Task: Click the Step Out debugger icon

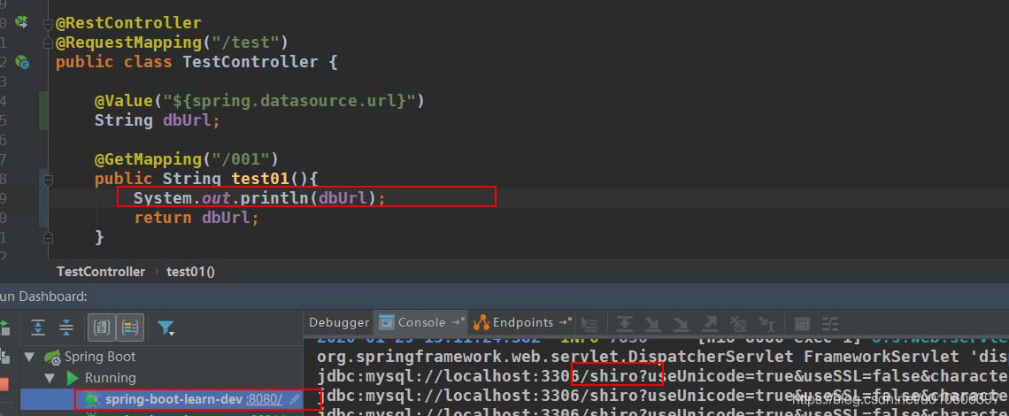Action: 709,324
